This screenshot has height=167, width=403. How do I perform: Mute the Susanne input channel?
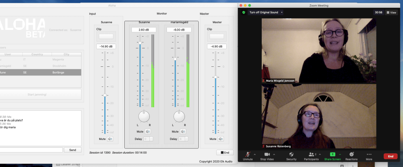coord(110,139)
